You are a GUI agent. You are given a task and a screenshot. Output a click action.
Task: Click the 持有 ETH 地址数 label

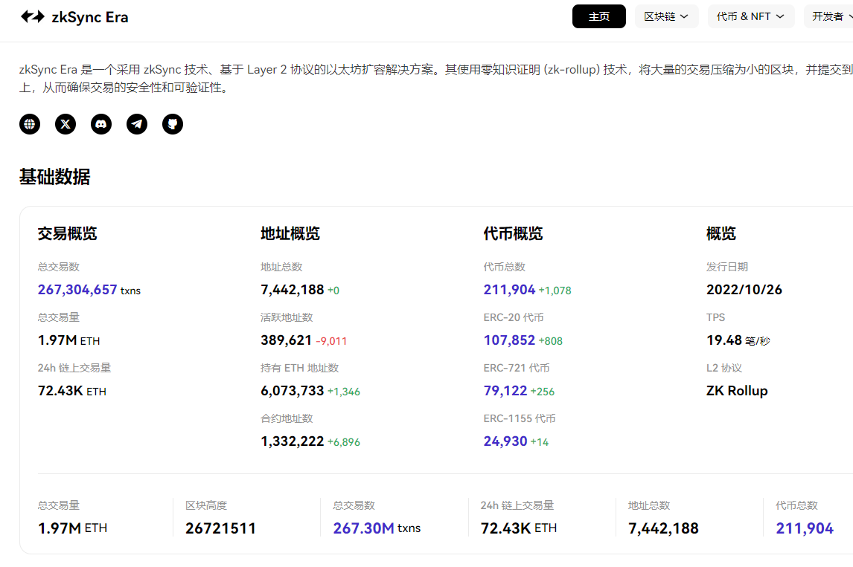coord(300,369)
